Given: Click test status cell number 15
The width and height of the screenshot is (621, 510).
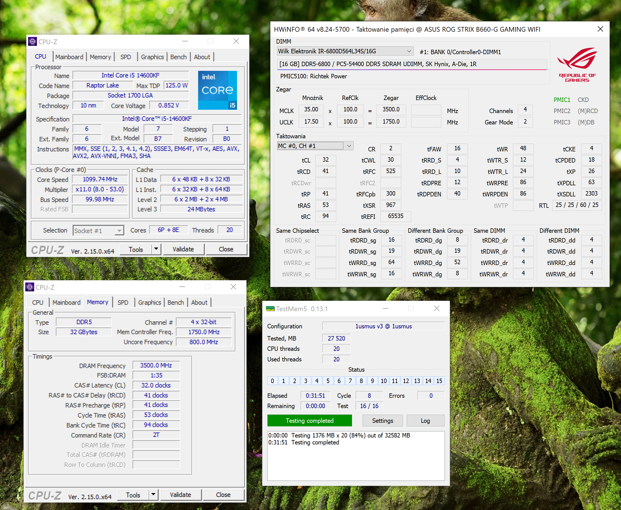Looking at the screenshot, I should [x=439, y=381].
